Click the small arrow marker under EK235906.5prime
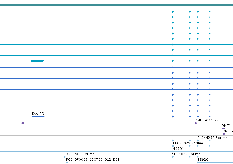Screen dimensions: 233x164 (65, 157)
